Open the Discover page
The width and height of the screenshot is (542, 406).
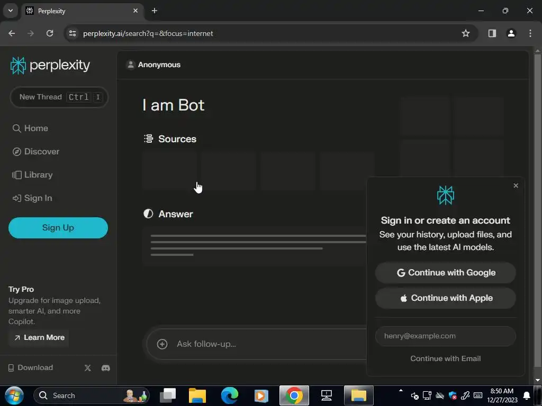click(36, 152)
